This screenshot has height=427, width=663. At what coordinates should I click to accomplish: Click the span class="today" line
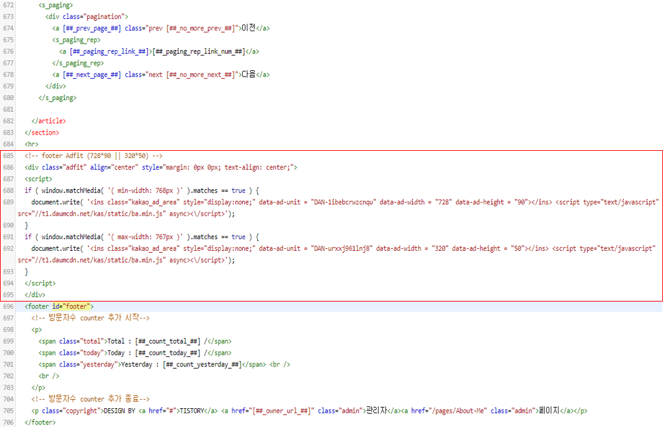(135, 353)
